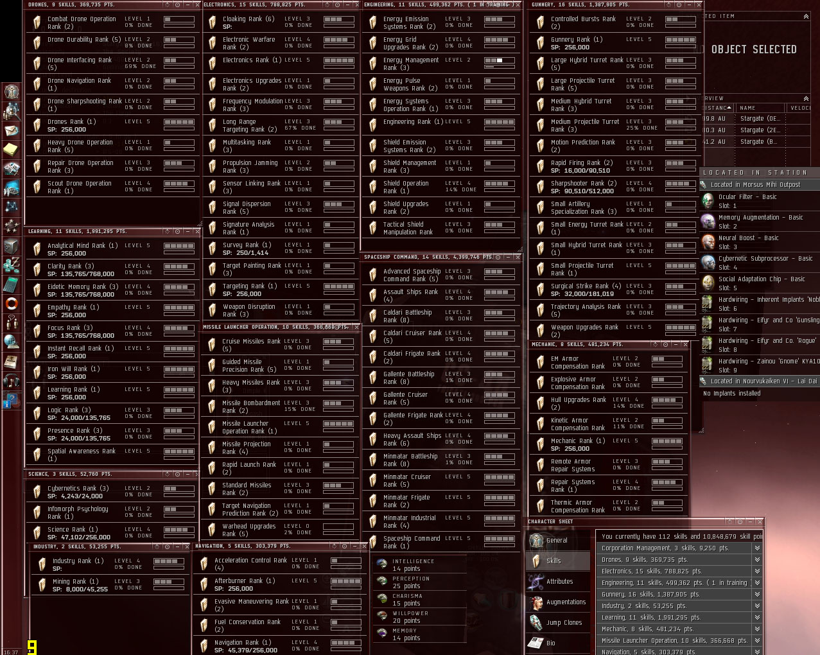Select Learning, 11 skills row in Character Sheet
Image resolution: width=820 pixels, height=655 pixels.
click(x=679, y=618)
